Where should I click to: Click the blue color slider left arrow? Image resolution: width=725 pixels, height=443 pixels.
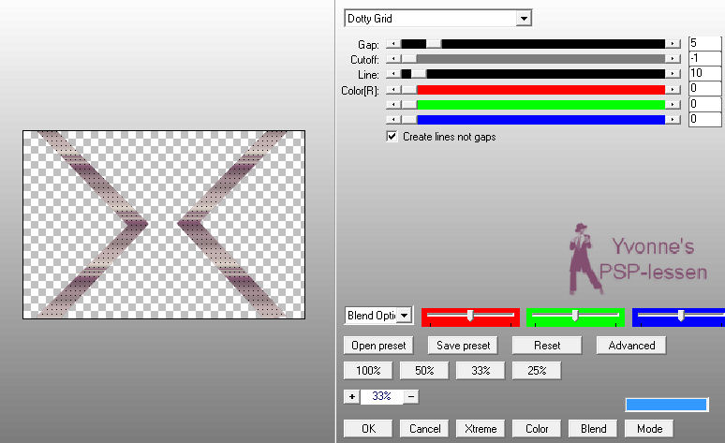tap(393, 119)
